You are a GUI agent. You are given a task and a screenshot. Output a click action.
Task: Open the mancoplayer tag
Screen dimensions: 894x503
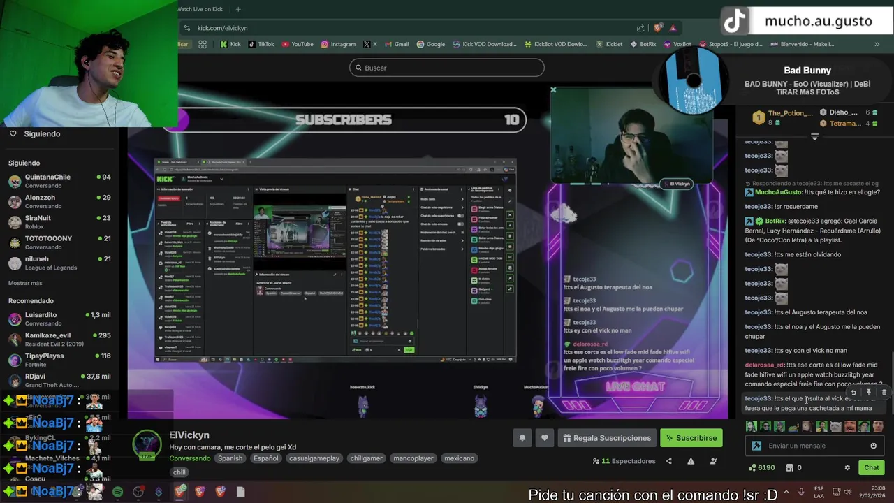click(x=414, y=458)
